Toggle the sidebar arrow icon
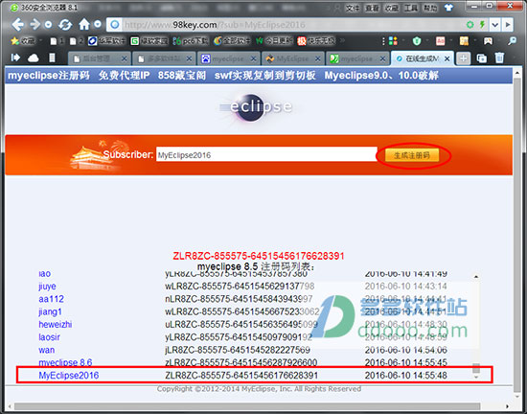This screenshot has width=527, height=414. click(15, 57)
